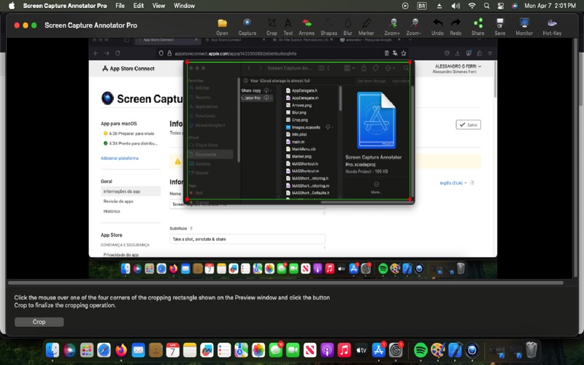Open the Apple menu
Viewport: 584px width, 365px height.
[12, 6]
